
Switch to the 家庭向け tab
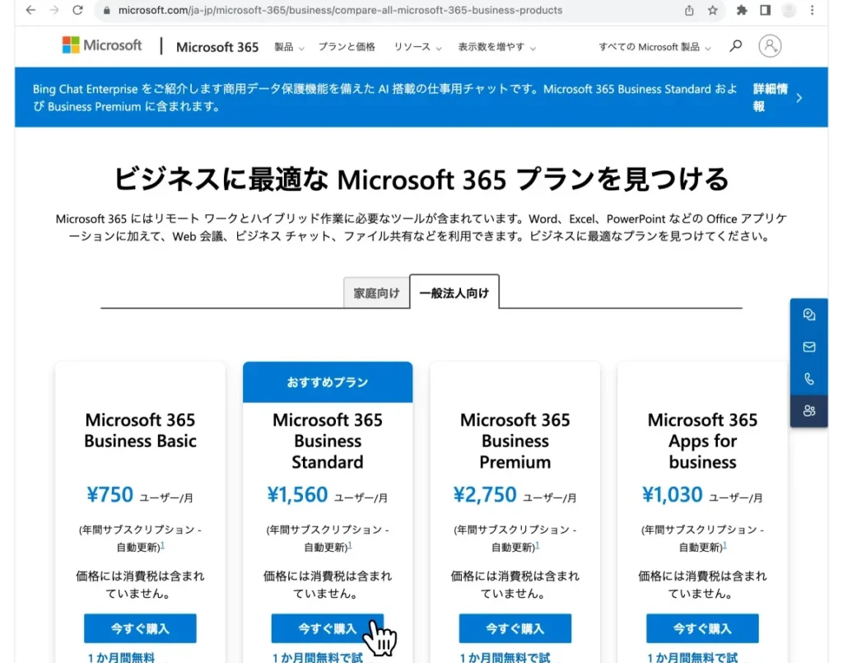pos(376,292)
